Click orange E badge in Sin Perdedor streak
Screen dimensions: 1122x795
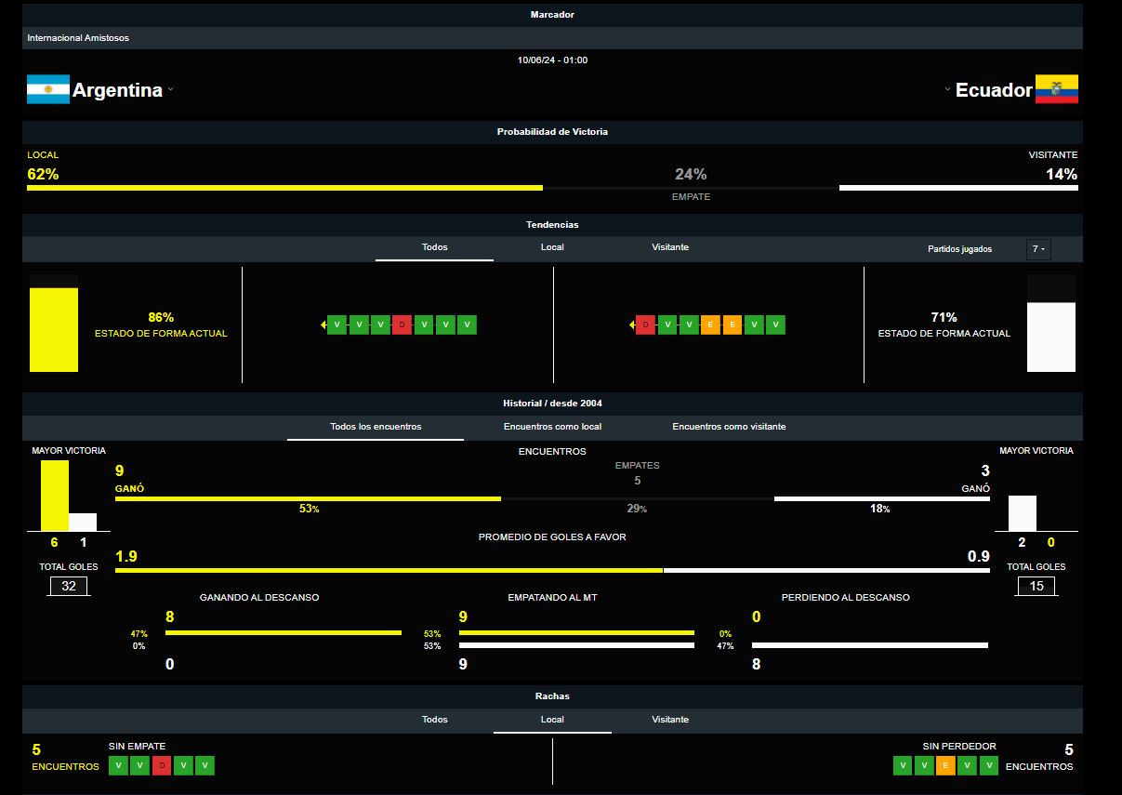(946, 765)
